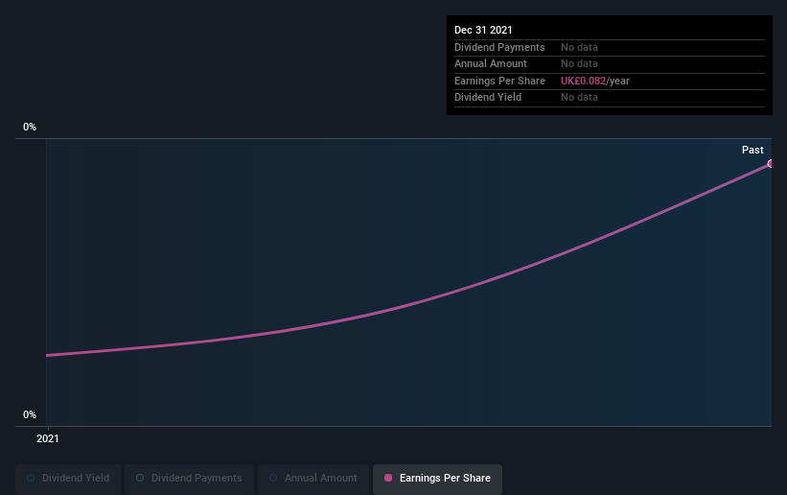Screen dimensions: 787x495
Task: Toggle the Dividend Payments series
Action: [189, 479]
